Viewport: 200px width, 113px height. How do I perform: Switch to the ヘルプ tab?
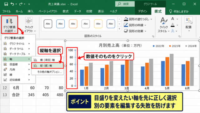coord(113,11)
